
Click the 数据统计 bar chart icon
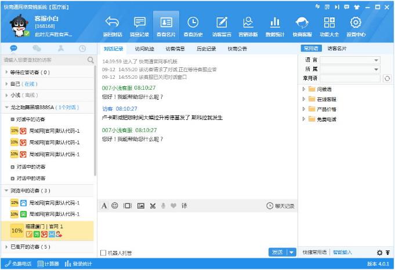tap(276, 23)
